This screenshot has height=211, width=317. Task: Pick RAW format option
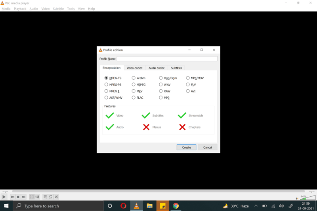point(164,91)
